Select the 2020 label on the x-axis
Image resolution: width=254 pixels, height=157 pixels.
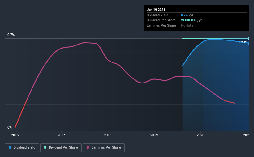(x=200, y=135)
